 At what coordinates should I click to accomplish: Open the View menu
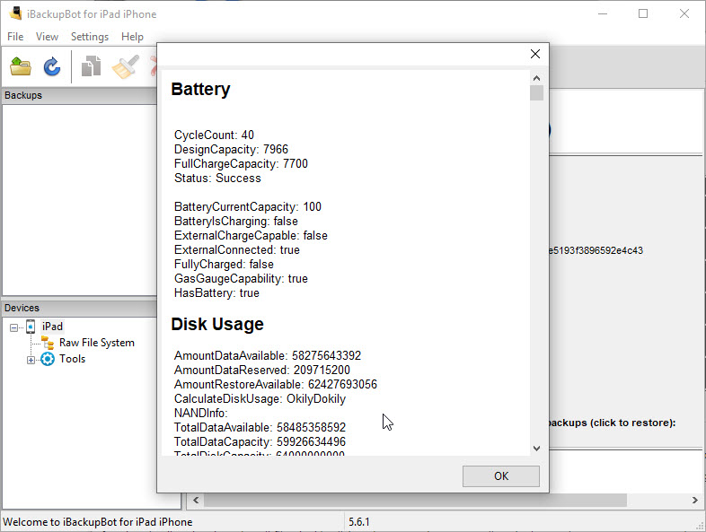pos(47,37)
